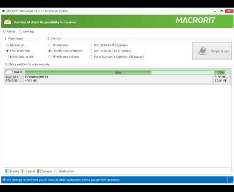The height and width of the screenshot is (192, 234).
Task: Click the Reload toolbar icon
Action: [4, 31]
